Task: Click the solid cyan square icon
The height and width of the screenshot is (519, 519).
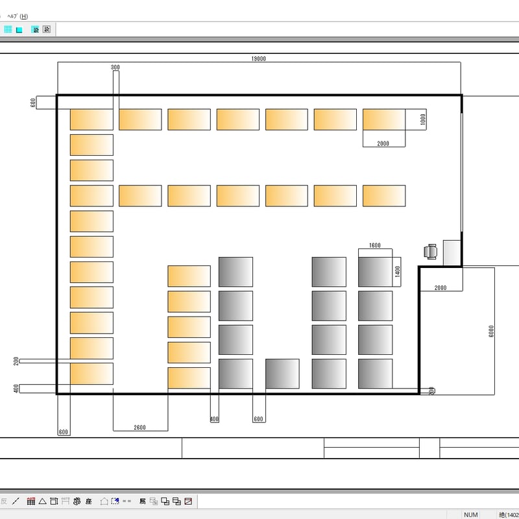Action: 19,30
